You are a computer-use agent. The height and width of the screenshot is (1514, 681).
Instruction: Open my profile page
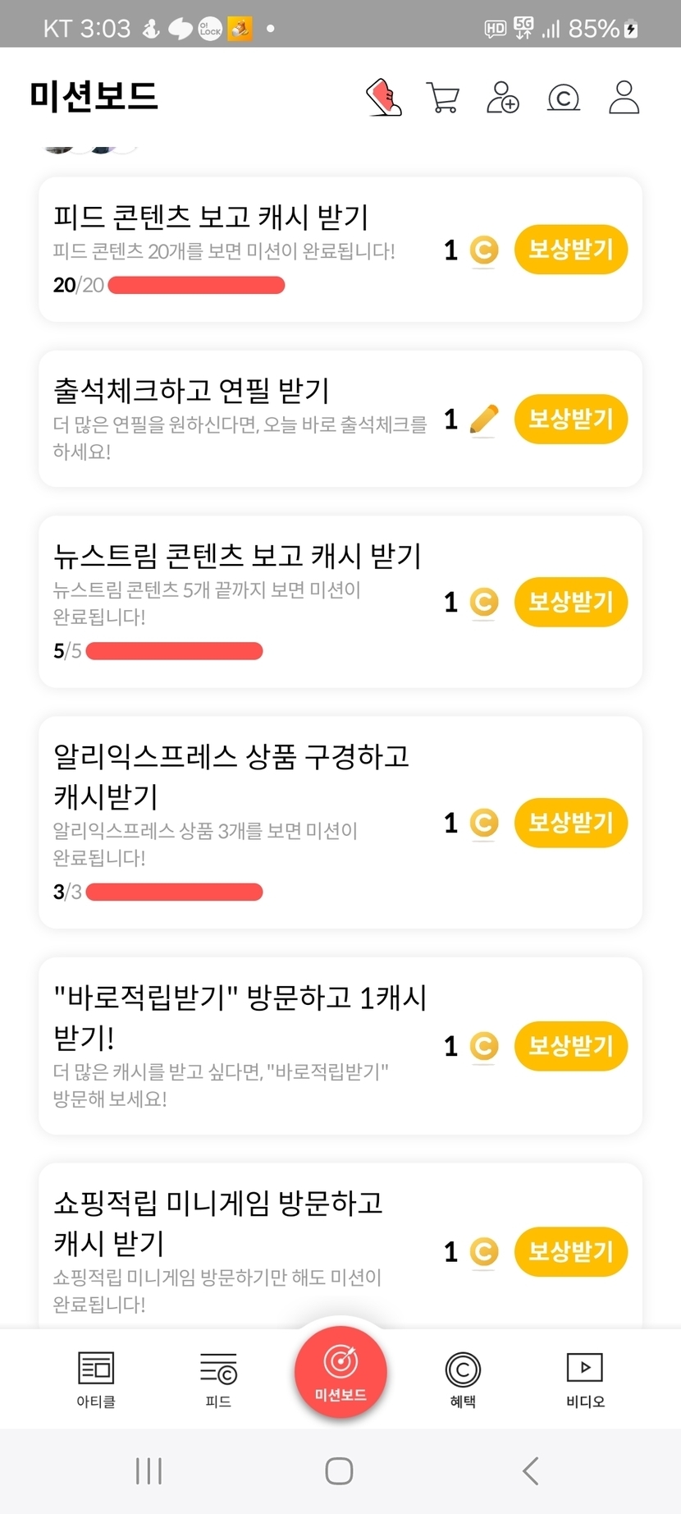pyautogui.click(x=624, y=97)
